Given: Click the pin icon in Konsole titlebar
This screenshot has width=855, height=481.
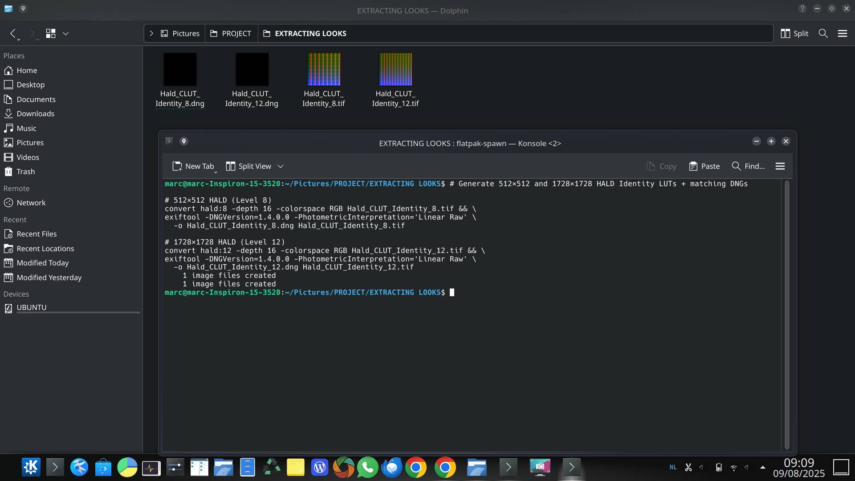Looking at the screenshot, I should coord(183,141).
